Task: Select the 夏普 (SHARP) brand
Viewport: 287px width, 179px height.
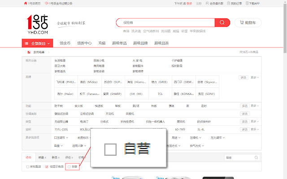Action: (x=112, y=94)
